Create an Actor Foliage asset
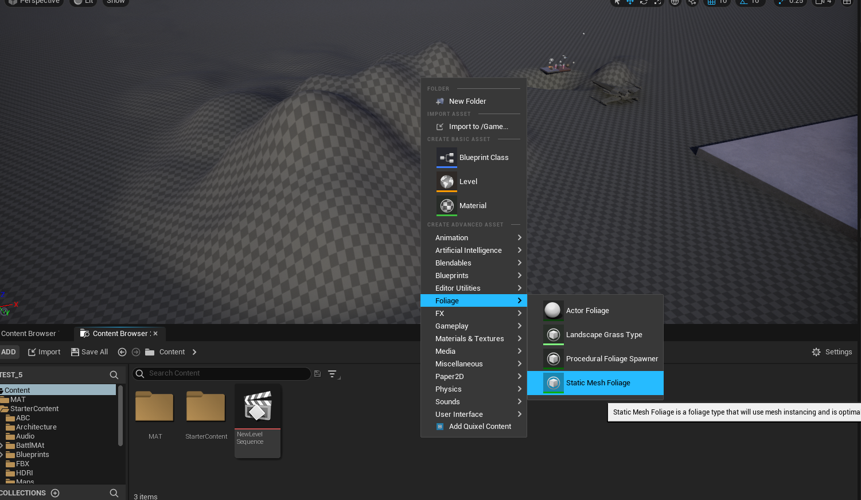861x500 pixels. [x=595, y=310]
